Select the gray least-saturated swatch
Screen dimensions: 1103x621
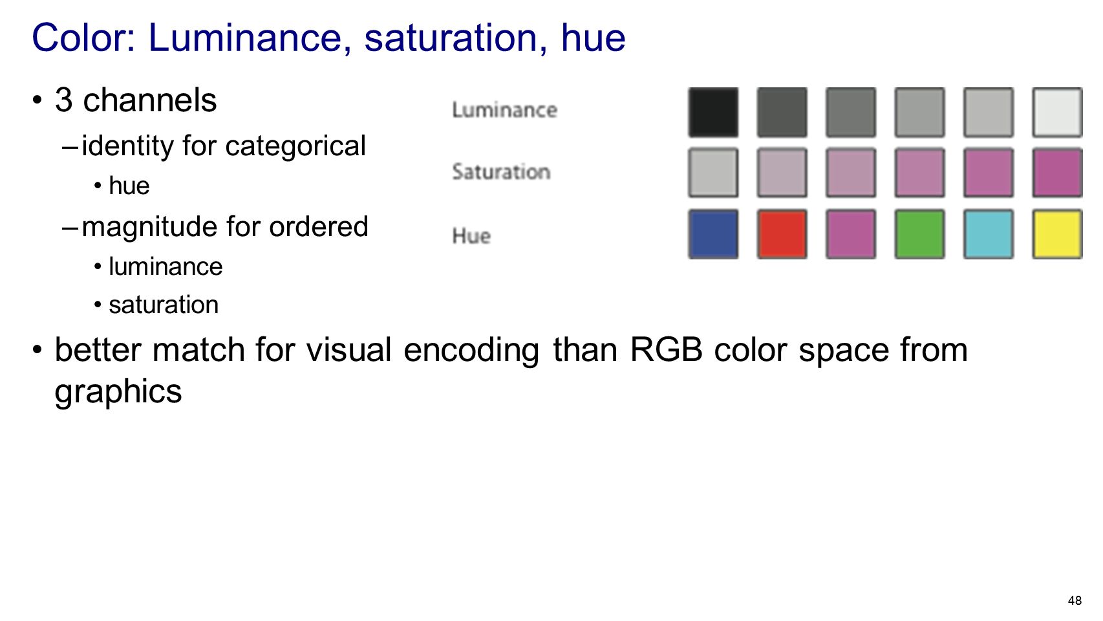[x=713, y=173]
